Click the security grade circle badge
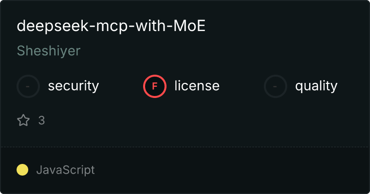This screenshot has width=370, height=194. (28, 86)
